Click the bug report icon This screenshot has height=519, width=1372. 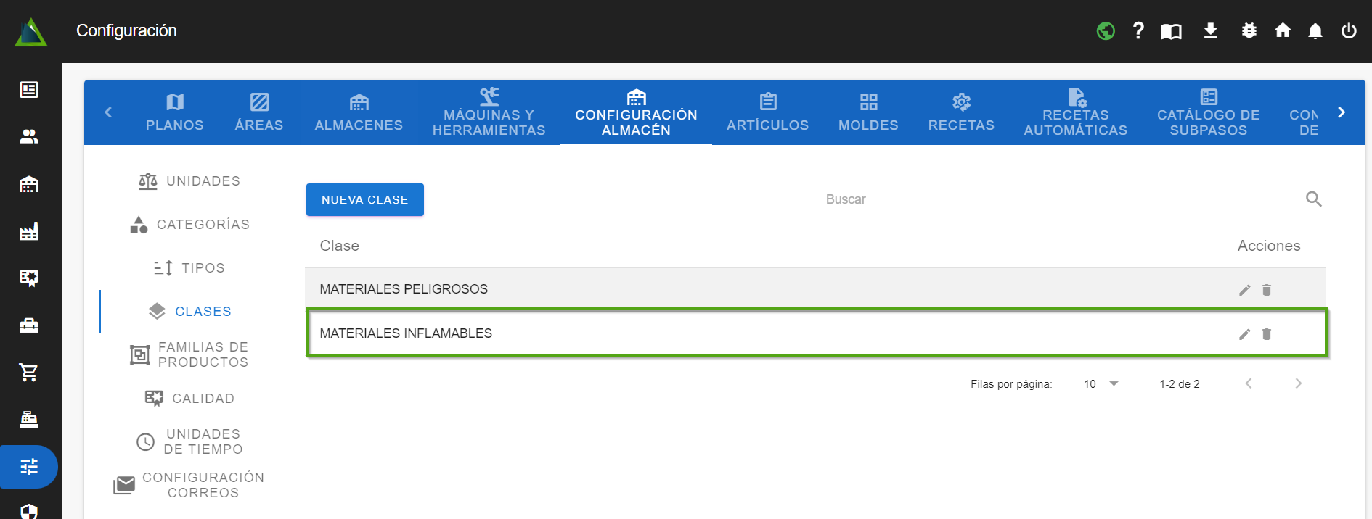1249,30
